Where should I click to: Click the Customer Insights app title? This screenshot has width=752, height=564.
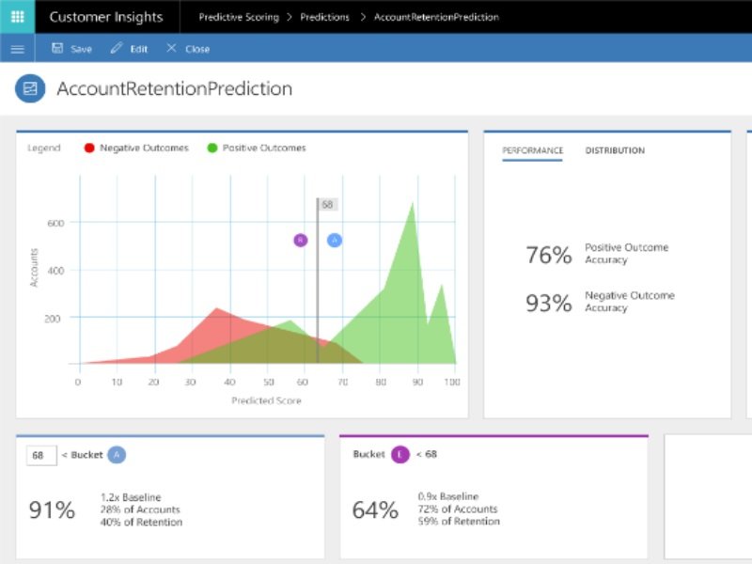coord(106,17)
